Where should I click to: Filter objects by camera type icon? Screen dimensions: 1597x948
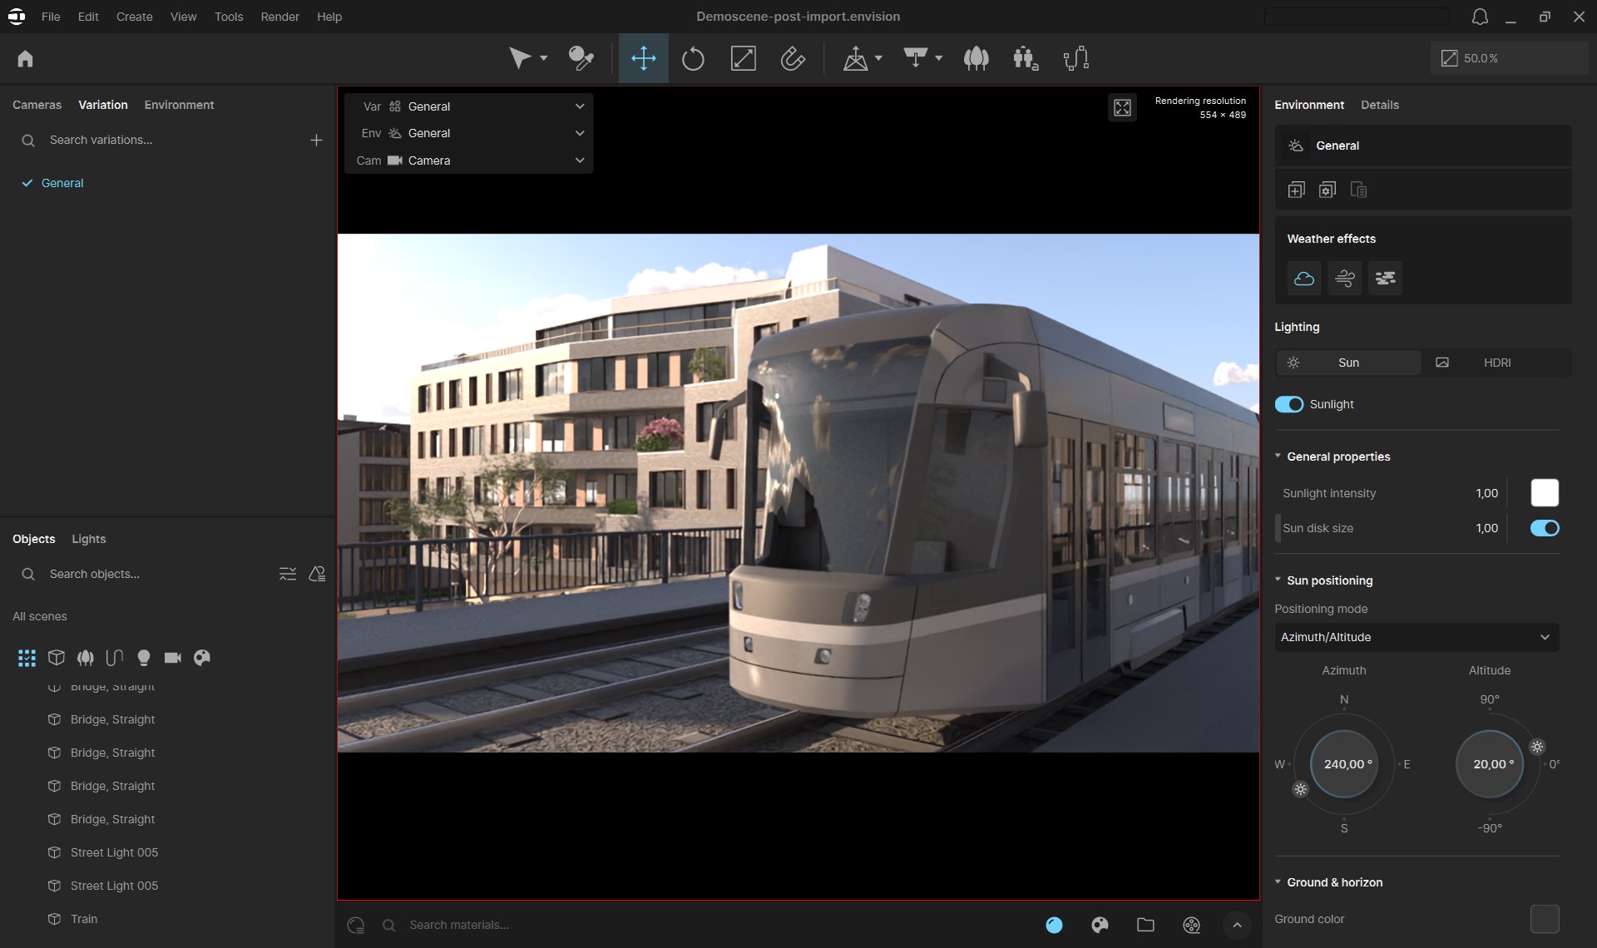[x=172, y=658]
